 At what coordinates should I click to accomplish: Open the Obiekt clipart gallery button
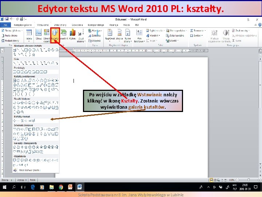point(47,35)
